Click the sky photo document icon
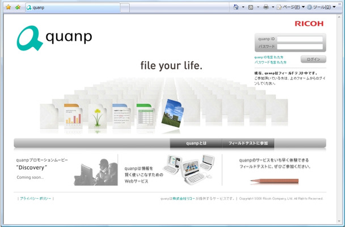This screenshot has width=346, height=227. click(172, 113)
